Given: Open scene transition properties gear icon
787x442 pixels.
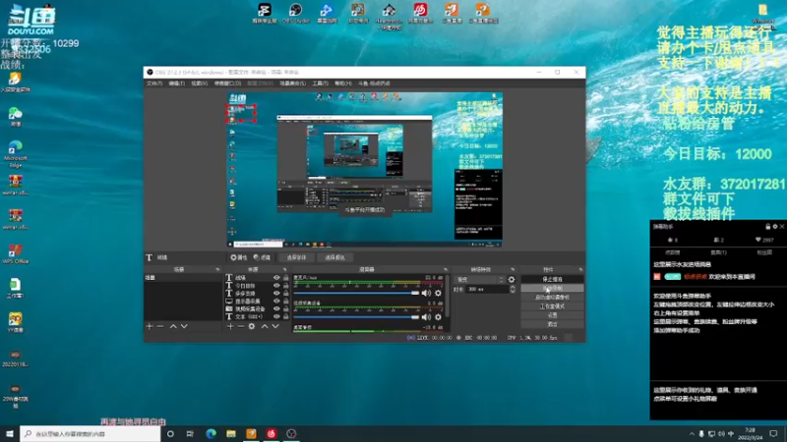Looking at the screenshot, I should [x=512, y=280].
